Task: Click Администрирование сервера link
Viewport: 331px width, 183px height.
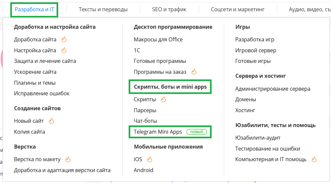Action: click(272, 89)
